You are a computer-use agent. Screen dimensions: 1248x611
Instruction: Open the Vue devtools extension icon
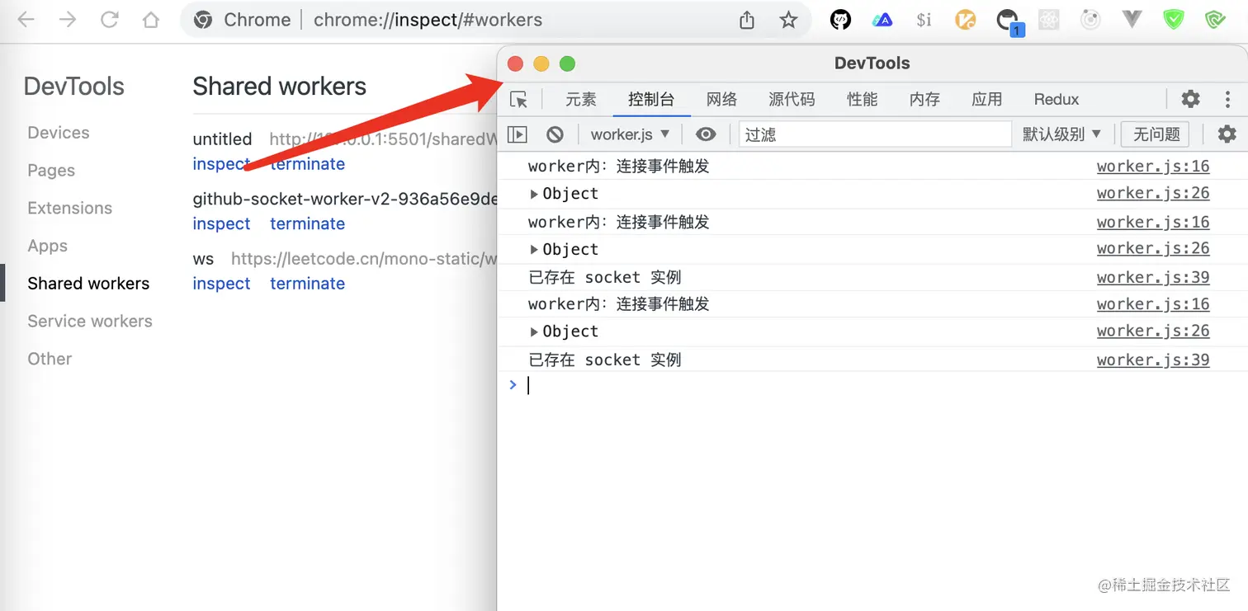pos(1132,20)
